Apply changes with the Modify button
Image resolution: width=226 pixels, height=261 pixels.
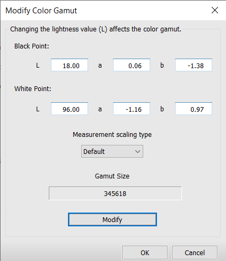112,219
